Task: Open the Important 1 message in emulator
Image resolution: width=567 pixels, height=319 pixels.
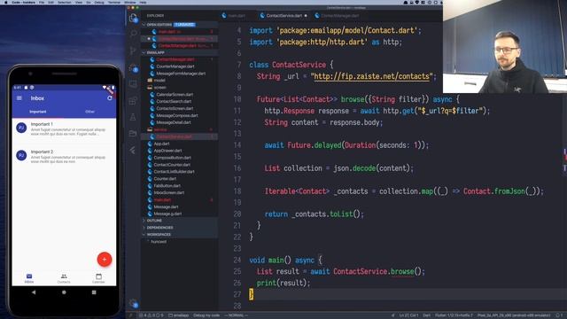Action: [64, 128]
